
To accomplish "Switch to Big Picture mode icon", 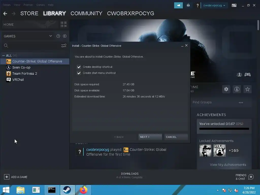I will [234, 5].
